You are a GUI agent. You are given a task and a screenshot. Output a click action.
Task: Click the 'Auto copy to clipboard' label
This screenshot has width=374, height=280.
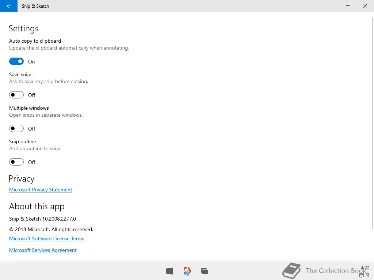35,41
